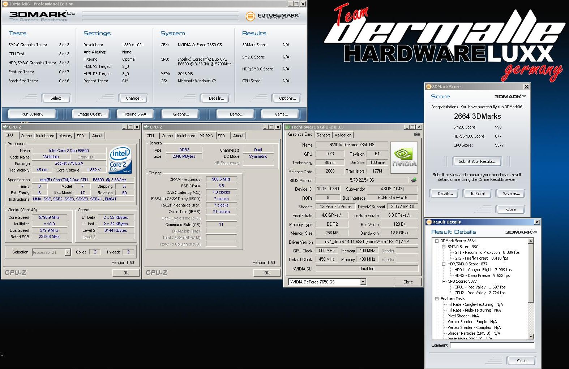Click the Filtering & AA... button
The image size is (569, 369).
(136, 114)
